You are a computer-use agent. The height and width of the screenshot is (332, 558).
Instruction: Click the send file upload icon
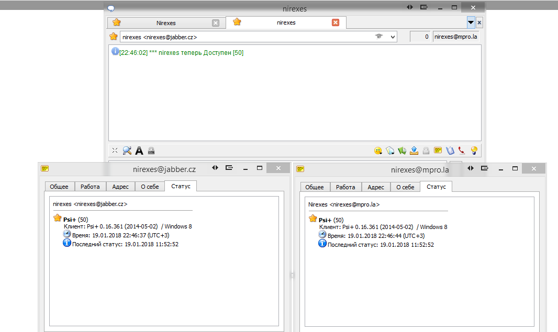414,151
